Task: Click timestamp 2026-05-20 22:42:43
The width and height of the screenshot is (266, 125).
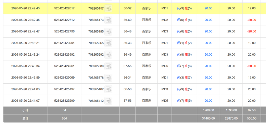Action: (25, 8)
